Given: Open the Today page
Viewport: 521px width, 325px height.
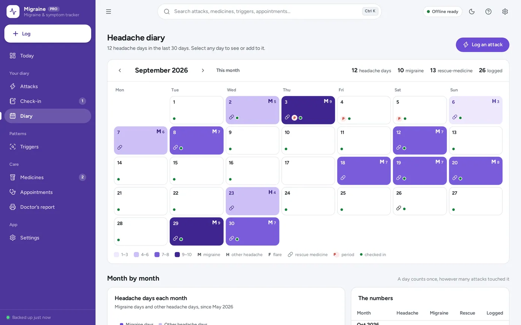Looking at the screenshot, I should (48, 56).
